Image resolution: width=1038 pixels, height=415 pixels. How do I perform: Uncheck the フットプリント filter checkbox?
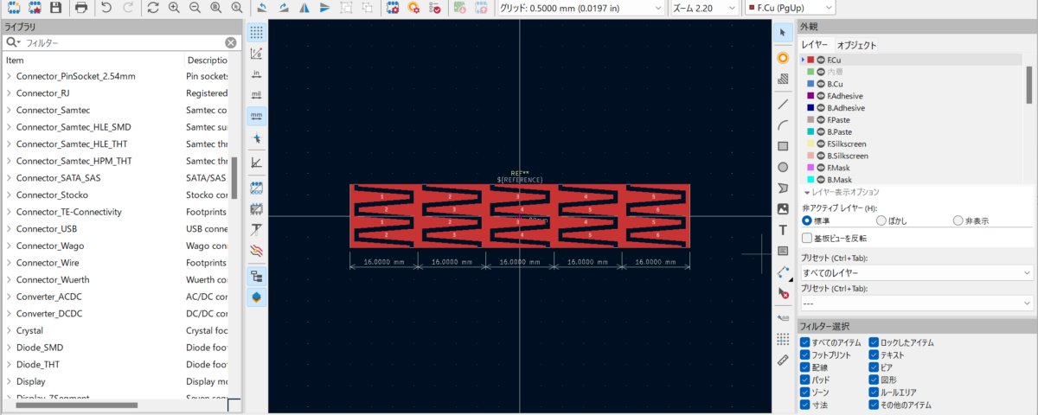click(x=806, y=355)
